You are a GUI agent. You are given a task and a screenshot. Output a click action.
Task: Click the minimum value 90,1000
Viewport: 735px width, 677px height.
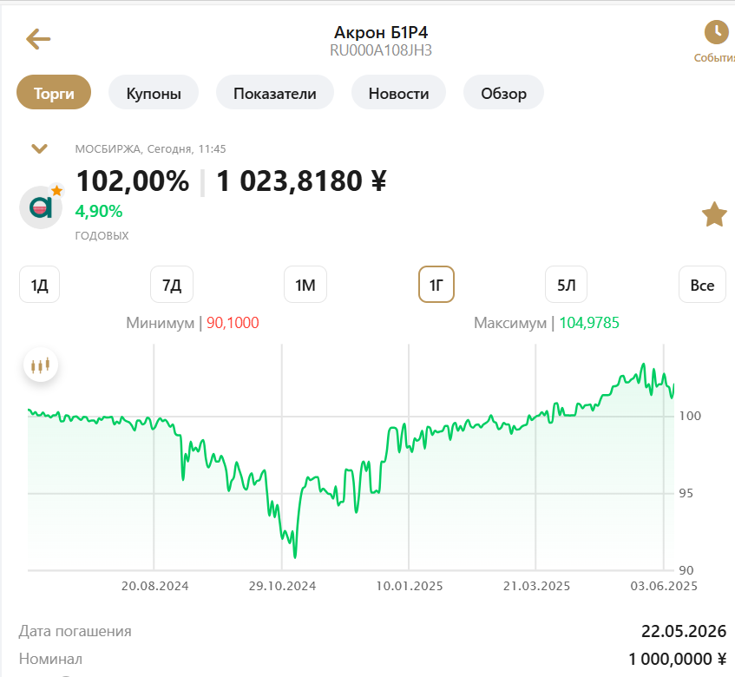pos(233,323)
